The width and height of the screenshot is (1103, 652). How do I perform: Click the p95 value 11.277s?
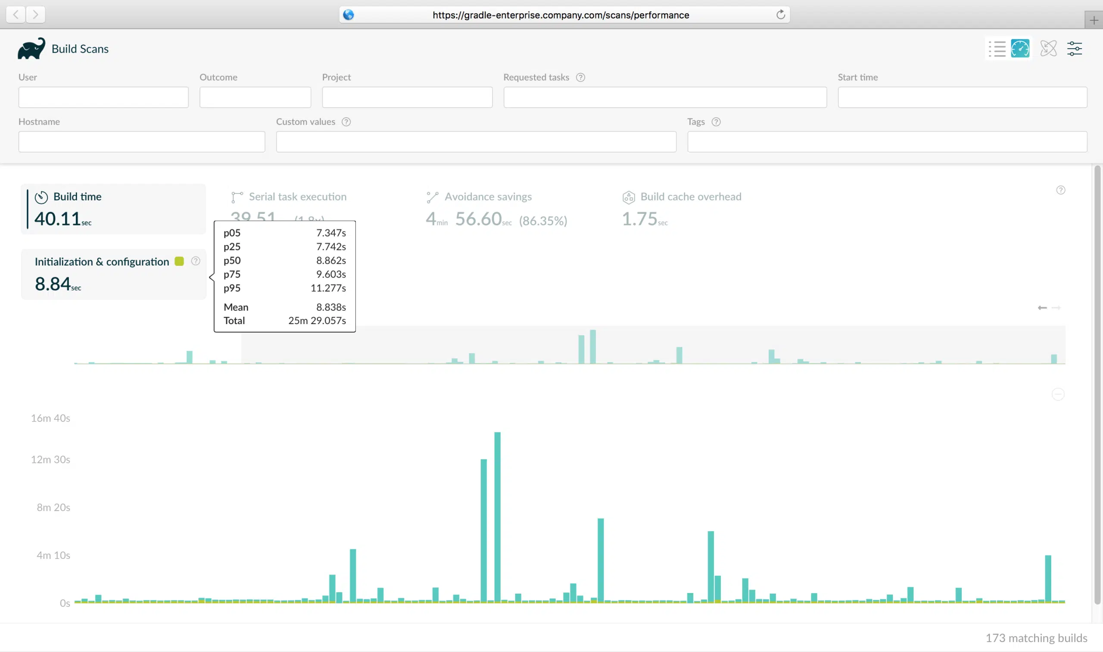point(328,288)
